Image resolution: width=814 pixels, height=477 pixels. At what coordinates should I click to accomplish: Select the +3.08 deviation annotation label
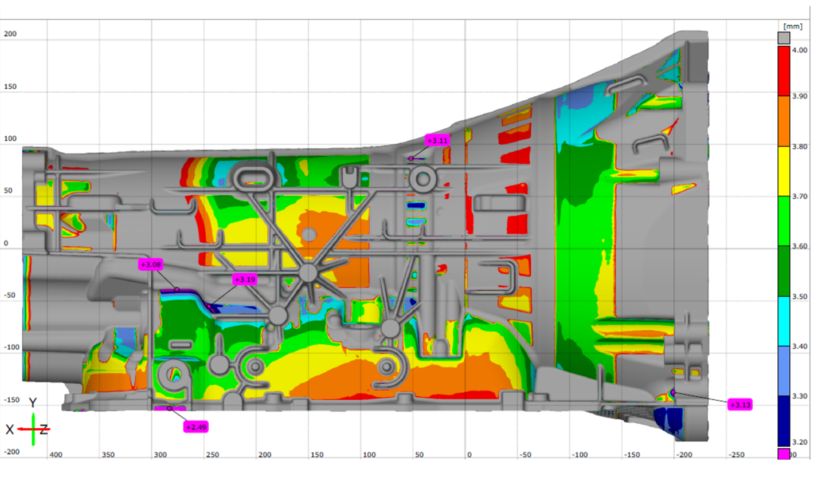(x=150, y=265)
